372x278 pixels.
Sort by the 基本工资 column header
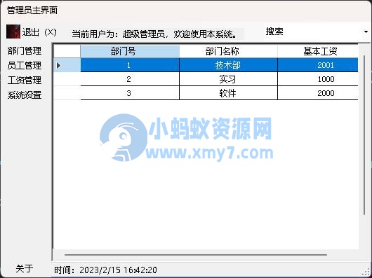318,51
